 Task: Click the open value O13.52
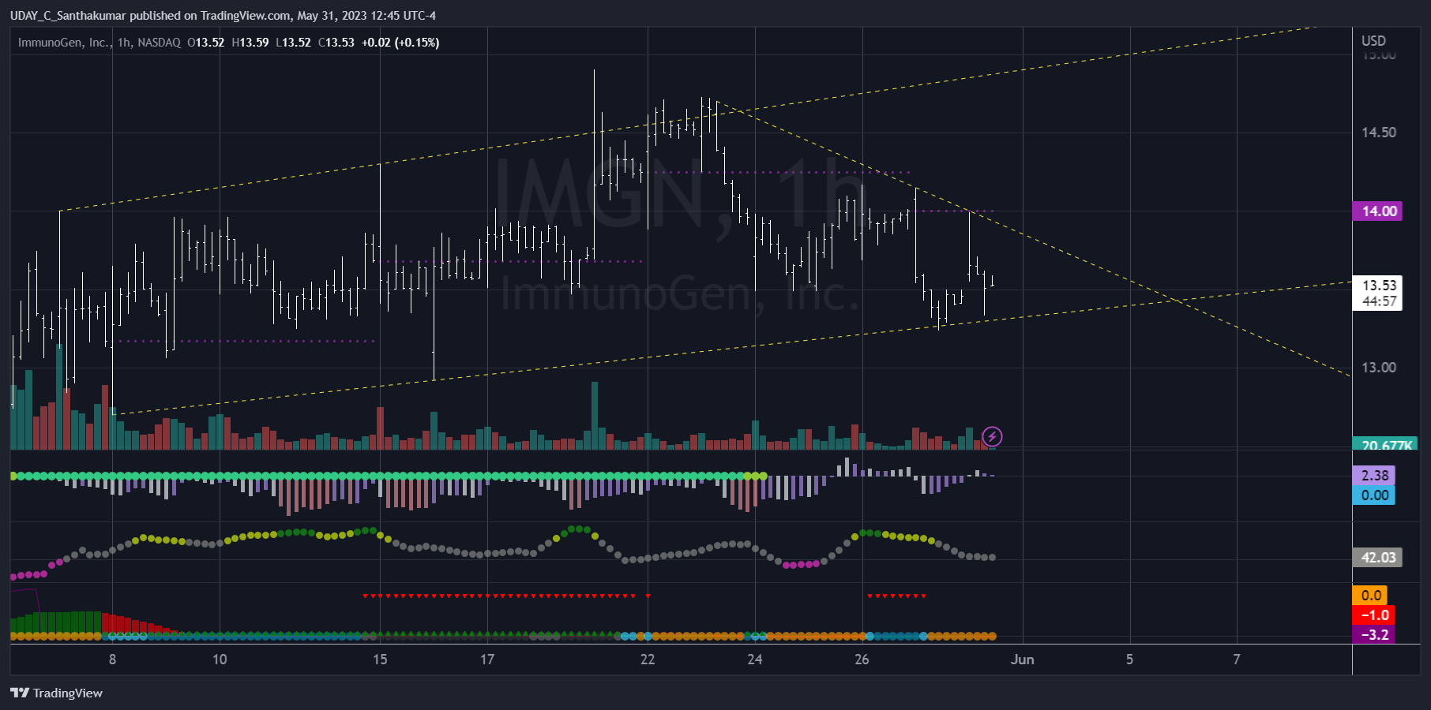[x=206, y=43]
